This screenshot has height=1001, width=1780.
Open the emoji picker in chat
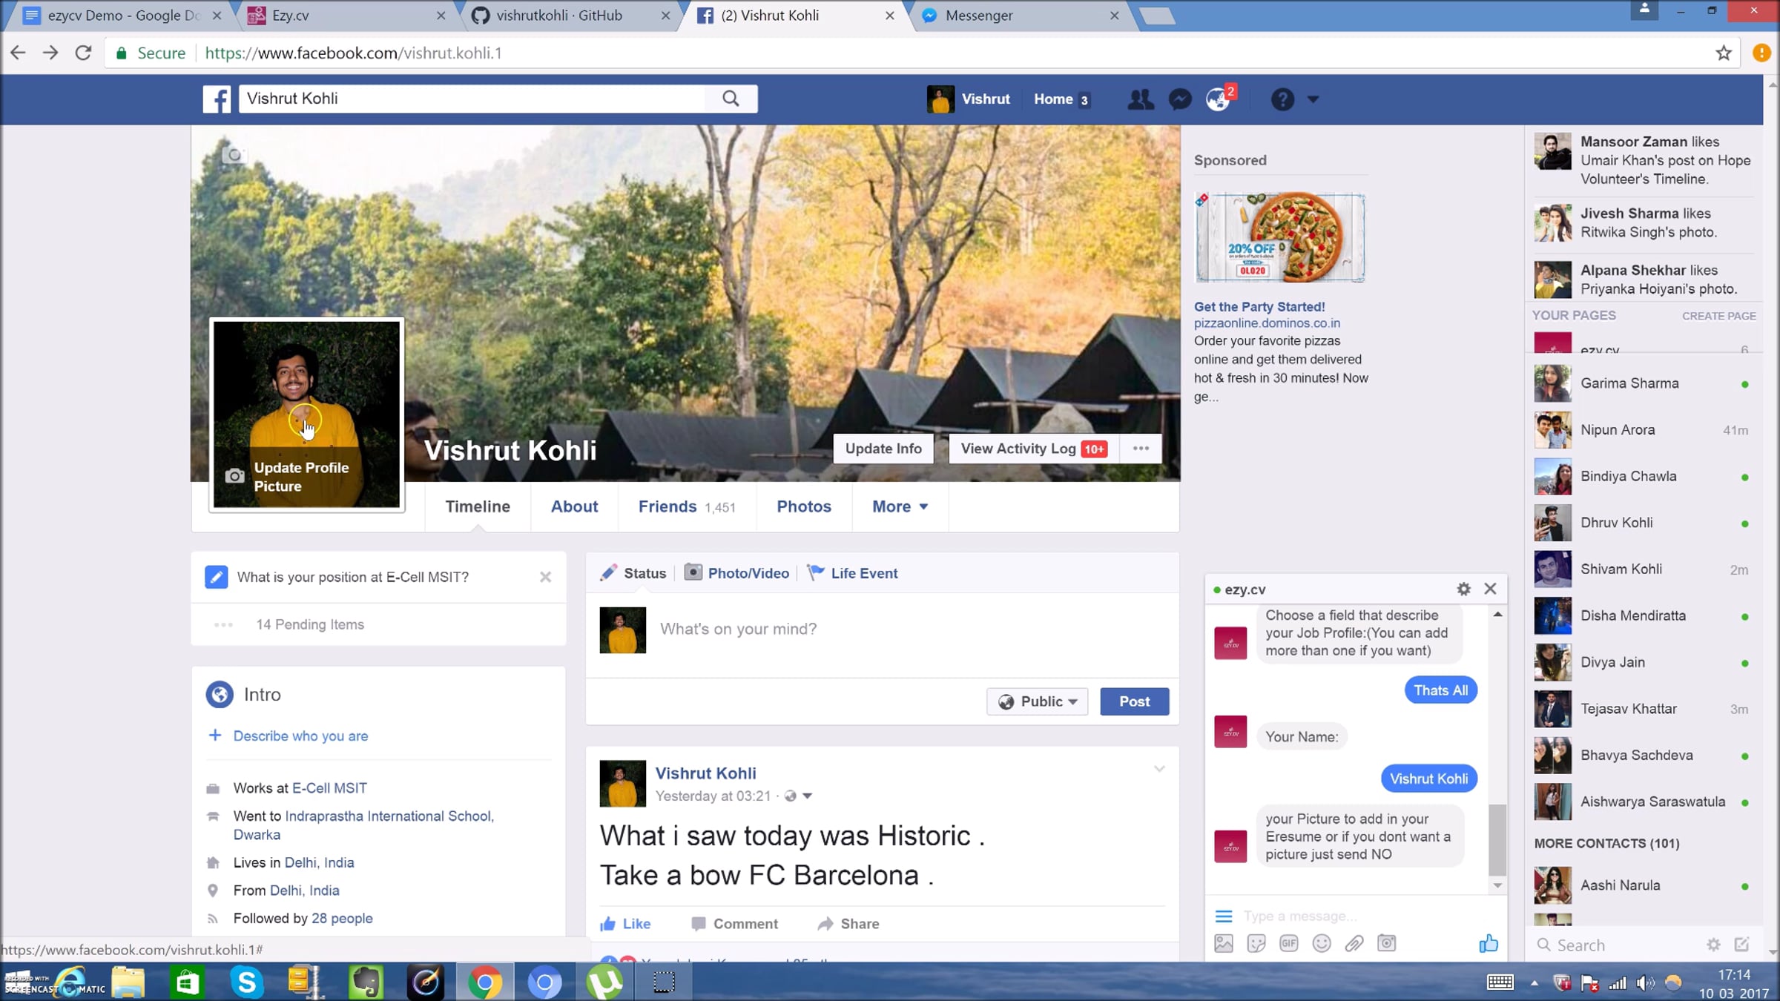1322,943
